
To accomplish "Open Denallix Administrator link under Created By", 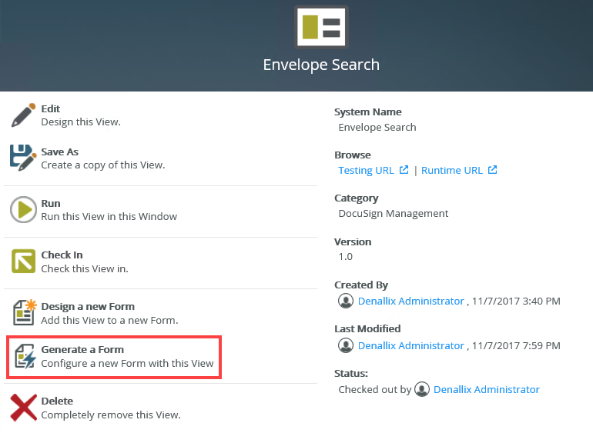I will 411,301.
